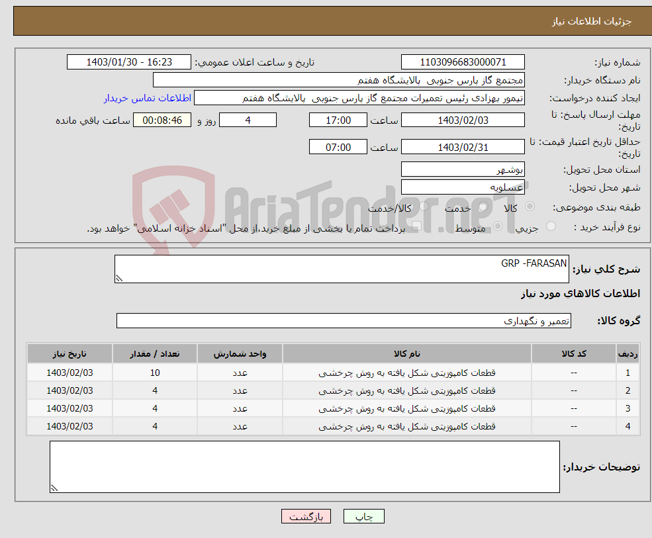Image resolution: width=652 pixels, height=538 pixels.
Task: Click the تعداد / مقدار column header
Action: 155,354
